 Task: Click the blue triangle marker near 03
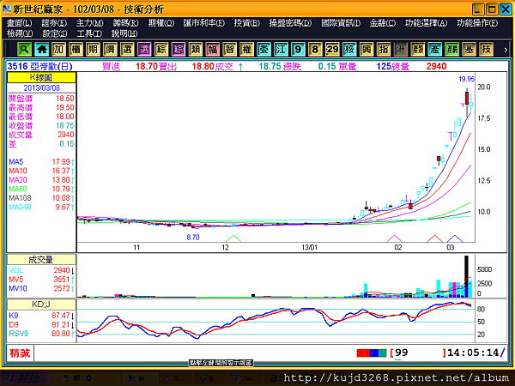coord(455,238)
